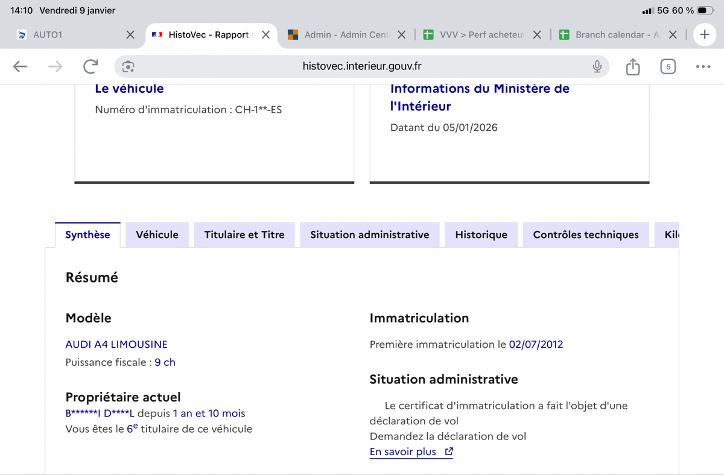Select the Titulaire et Titre tab
Viewport: 724px width, 475px height.
244,234
